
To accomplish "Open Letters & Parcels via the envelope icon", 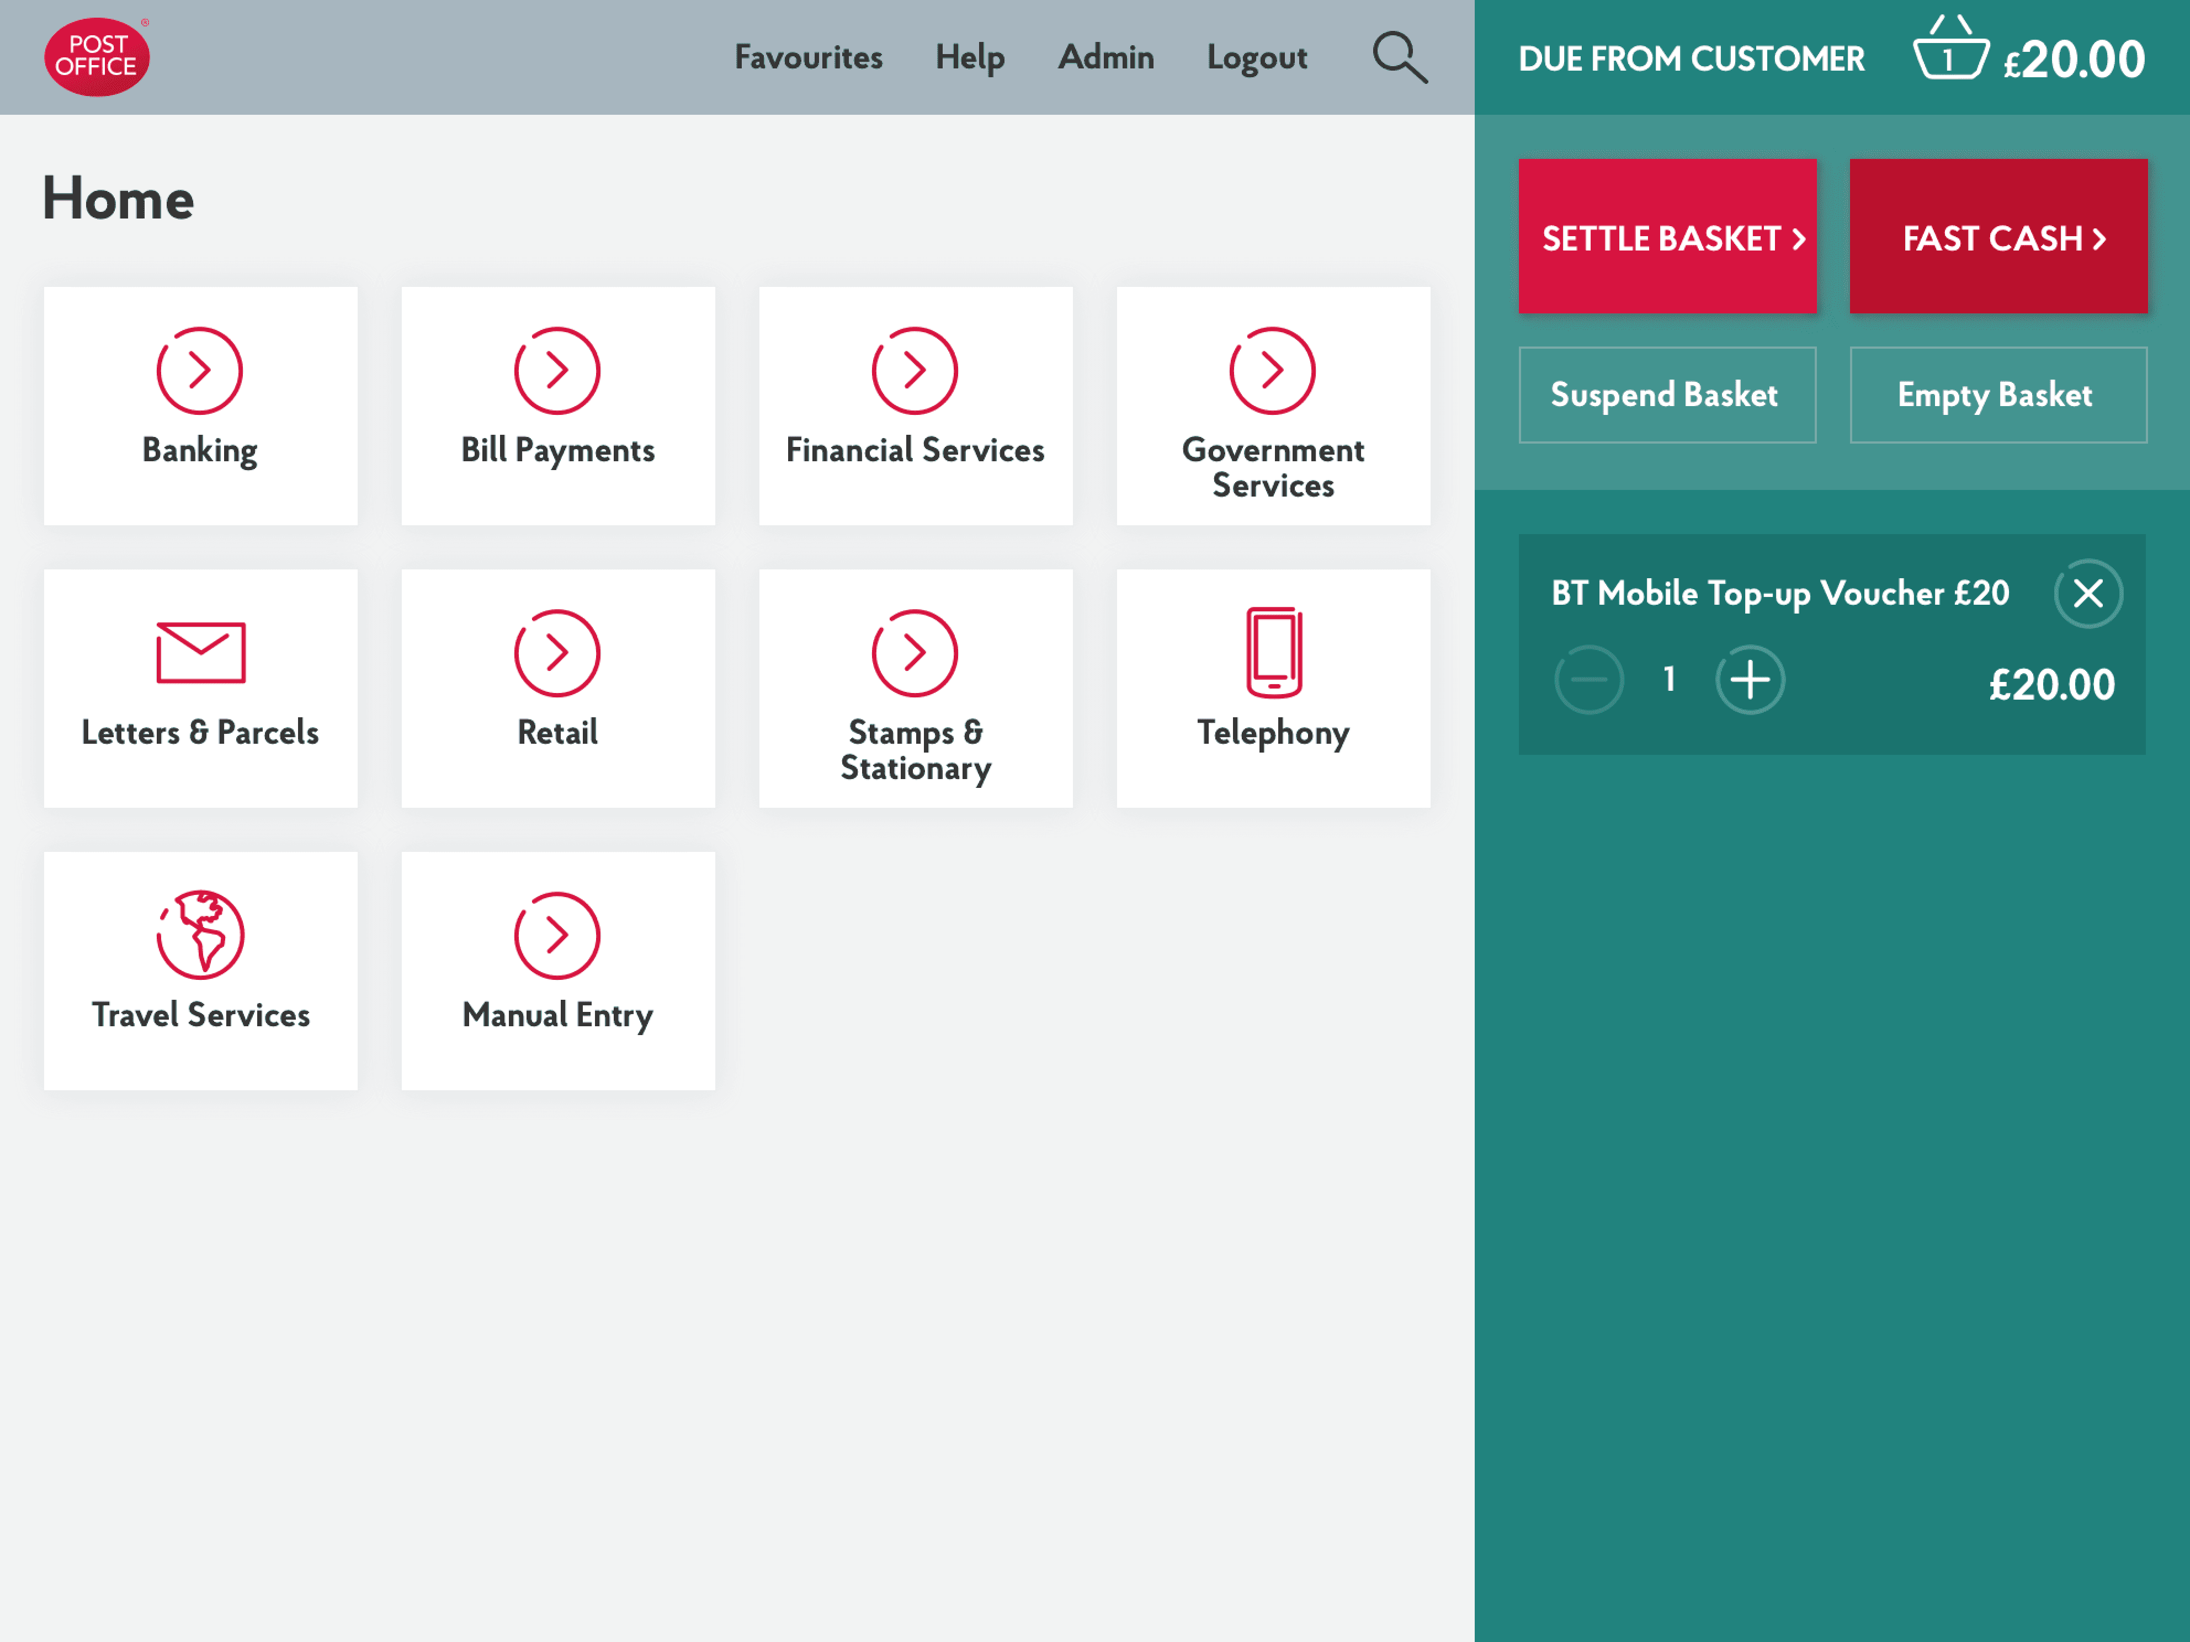I will (200, 651).
